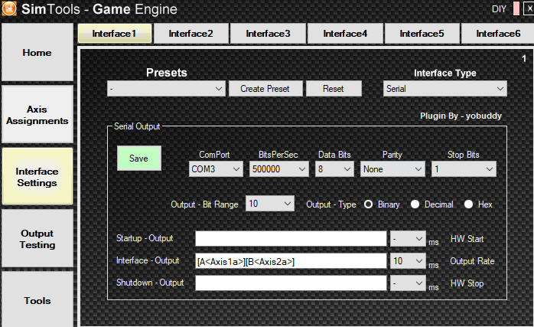Open the Tools section
The height and width of the screenshot is (327, 534).
pos(37,300)
